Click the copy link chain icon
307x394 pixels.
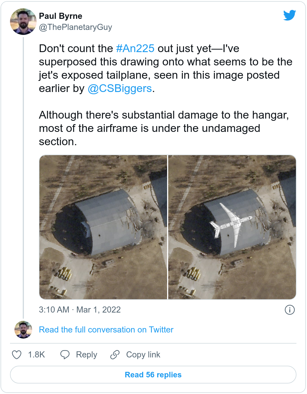(115, 355)
